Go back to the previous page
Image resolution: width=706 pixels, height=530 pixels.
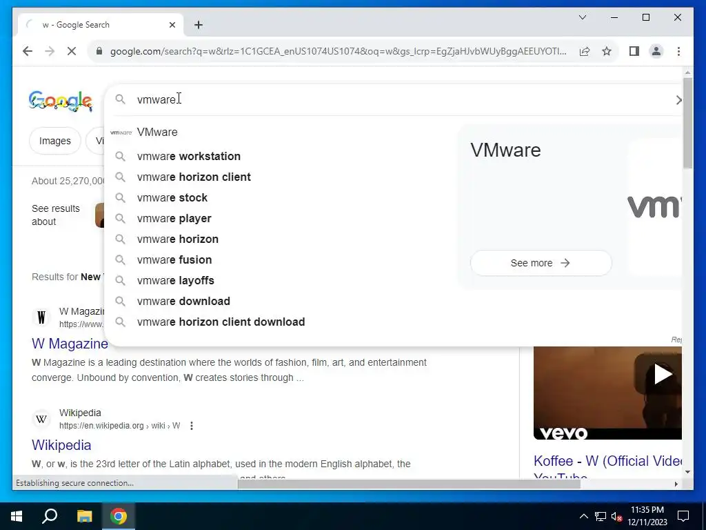click(28, 51)
